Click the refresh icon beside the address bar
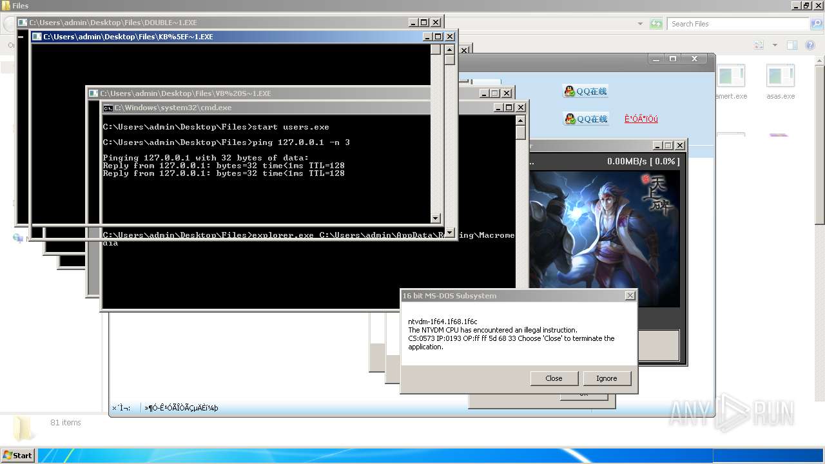 [x=656, y=24]
